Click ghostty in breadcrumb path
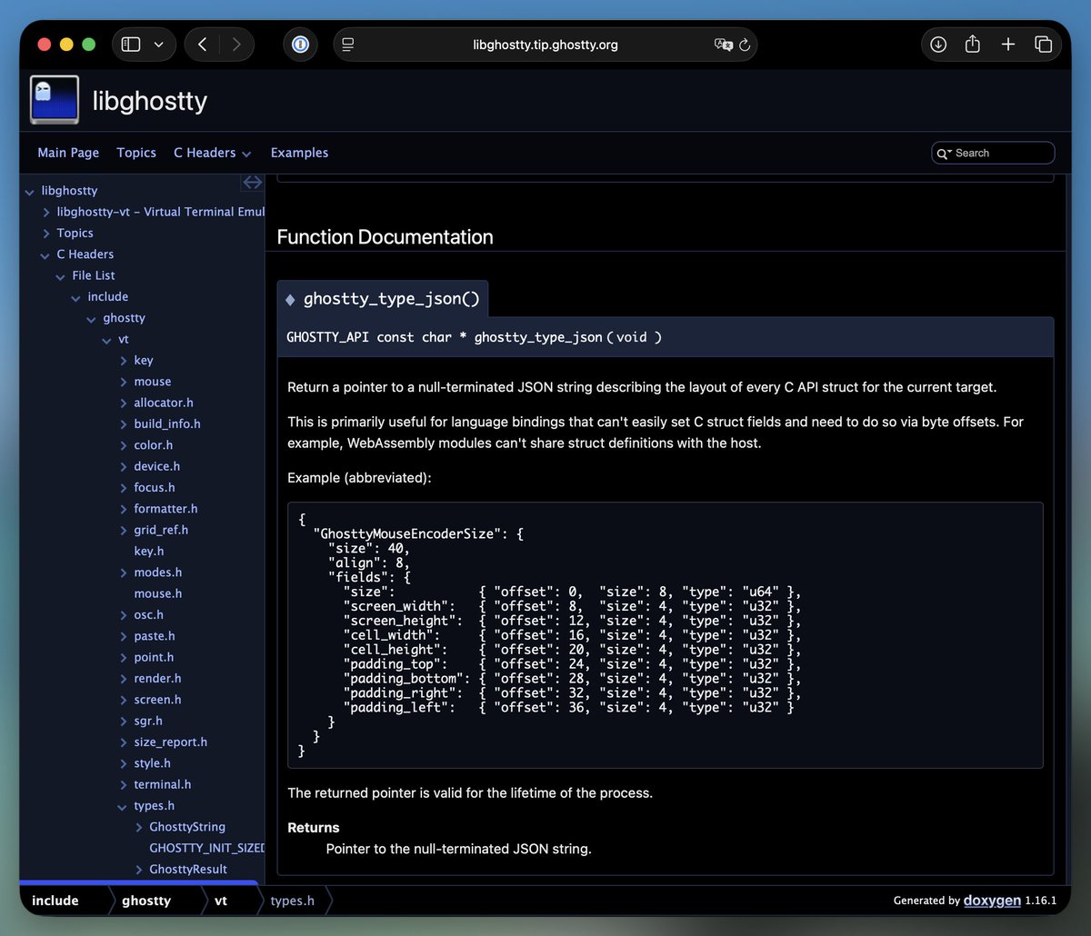The width and height of the screenshot is (1091, 936). 146,901
